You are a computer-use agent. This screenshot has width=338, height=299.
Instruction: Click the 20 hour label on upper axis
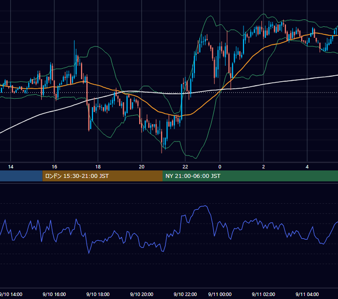click(x=141, y=167)
